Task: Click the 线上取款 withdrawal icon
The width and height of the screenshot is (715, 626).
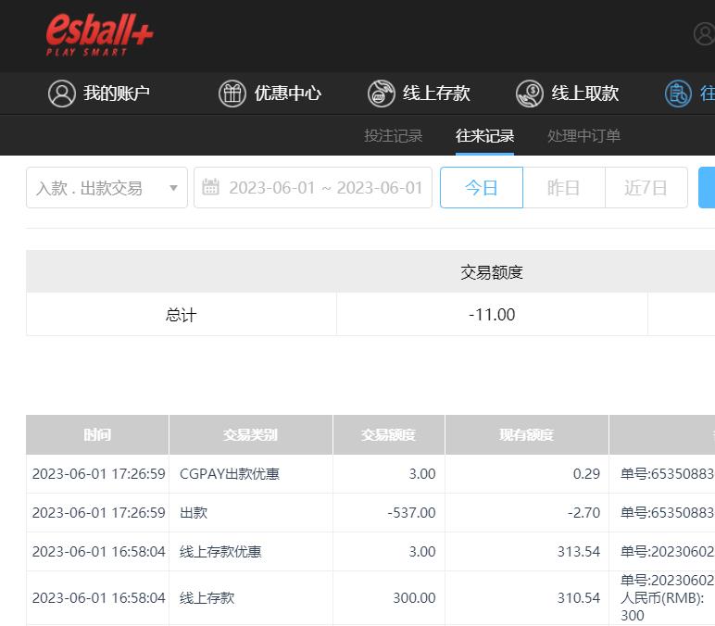Action: (x=530, y=94)
